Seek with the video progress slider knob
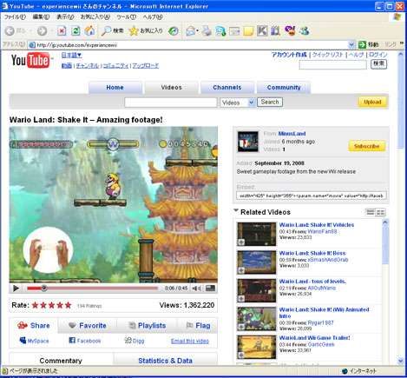 click(44, 288)
